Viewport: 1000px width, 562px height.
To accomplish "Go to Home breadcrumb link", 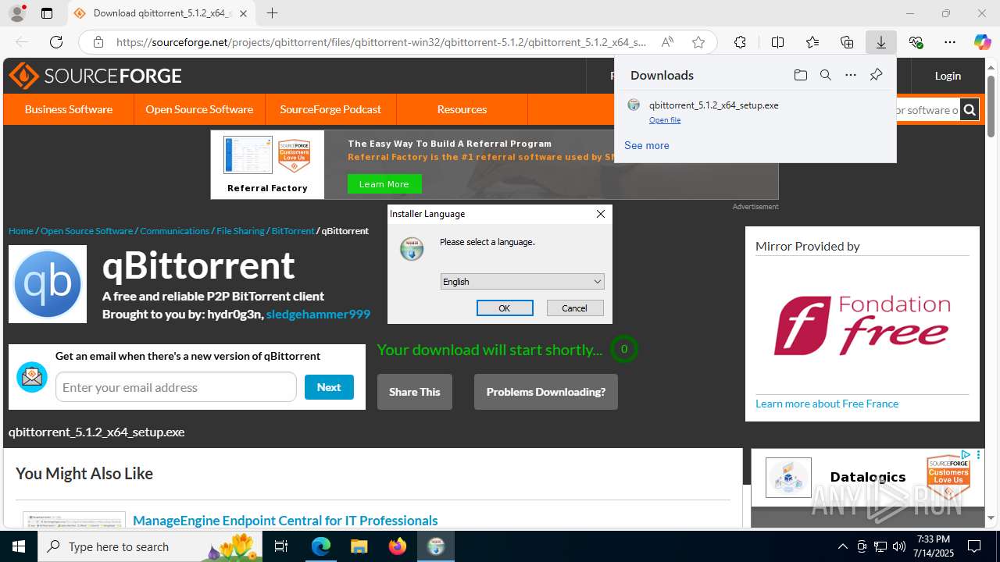I will (x=21, y=231).
